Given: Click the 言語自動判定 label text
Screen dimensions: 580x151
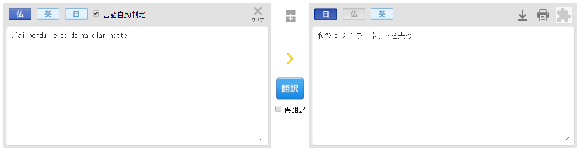Looking at the screenshot, I should 124,14.
